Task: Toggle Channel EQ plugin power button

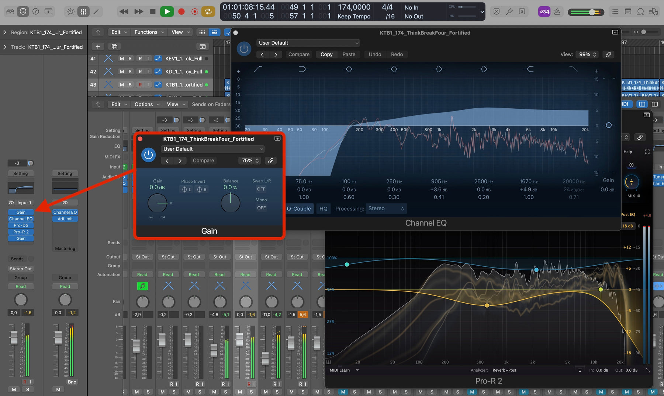Action: point(244,49)
